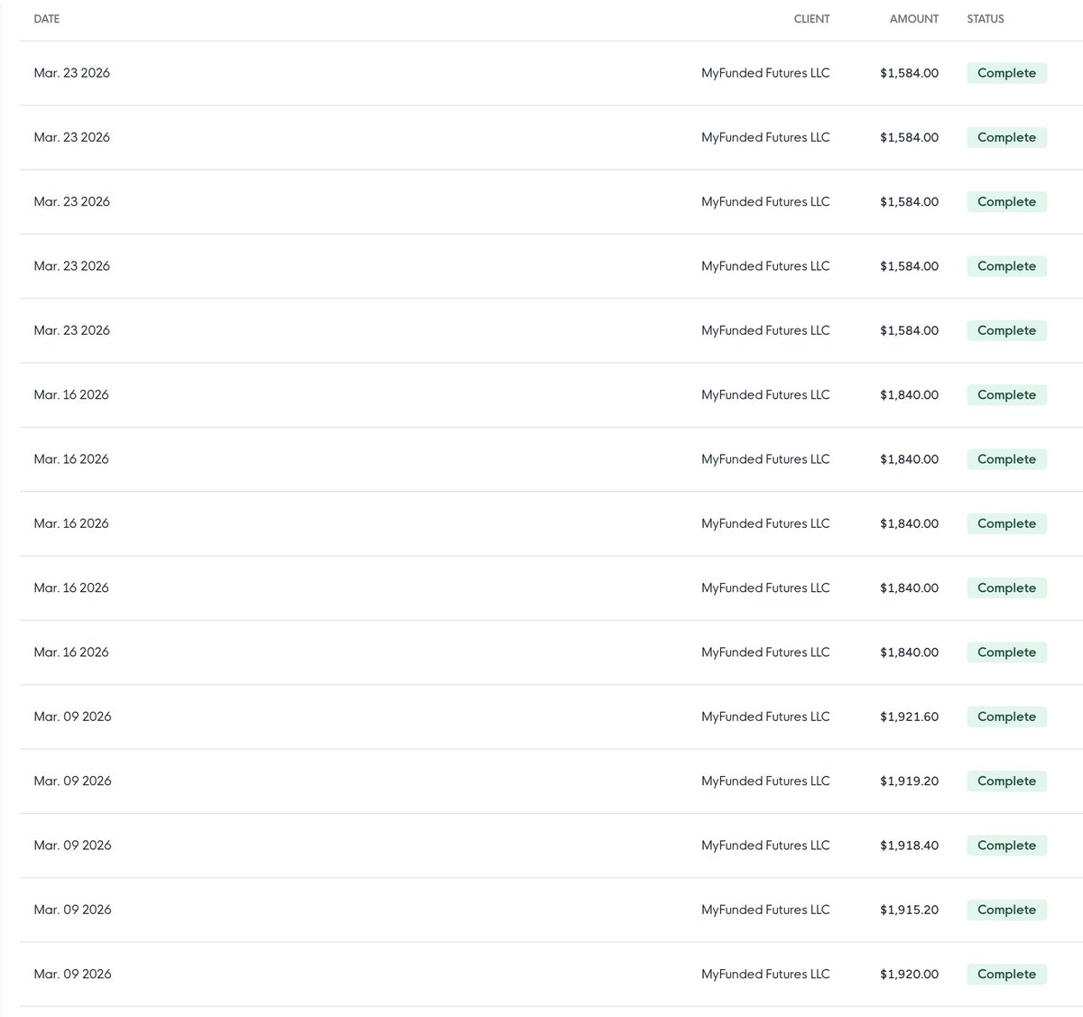The image size is (1083, 1017).
Task: Click MyFunded Futures LLC in the $1,915.20 row
Action: [765, 910]
